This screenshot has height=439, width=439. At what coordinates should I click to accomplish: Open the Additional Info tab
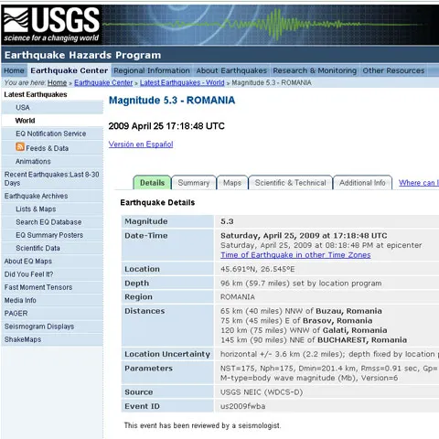362,183
